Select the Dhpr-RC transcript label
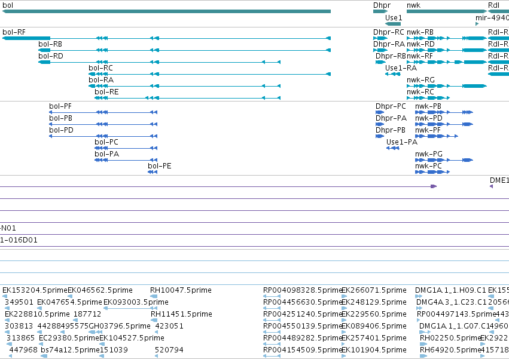Screen dimensions: 509x359 click(389, 32)
